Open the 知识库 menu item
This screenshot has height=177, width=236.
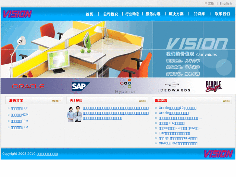tap(199, 14)
